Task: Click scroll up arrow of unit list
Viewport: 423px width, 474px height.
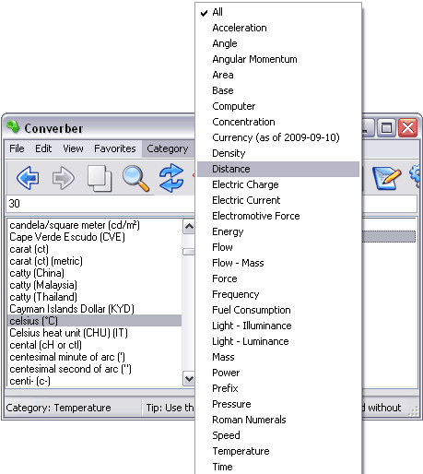Action: [x=189, y=227]
